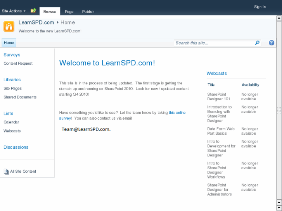Screen dimensions: 282x211
Task: Open the Discussions sidebar heading
Action: 16,147
